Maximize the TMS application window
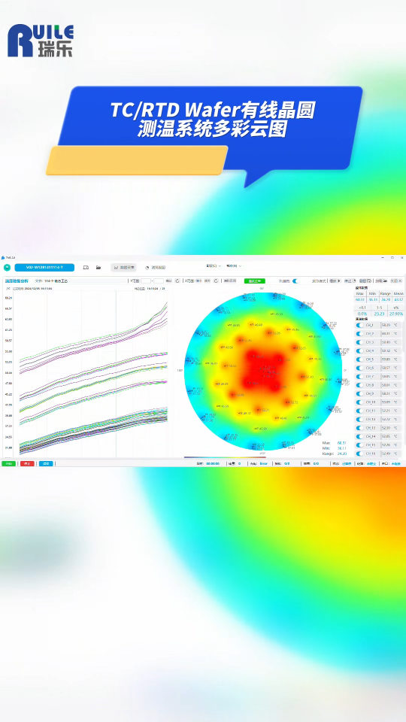This screenshot has height=722, width=406. (x=392, y=257)
